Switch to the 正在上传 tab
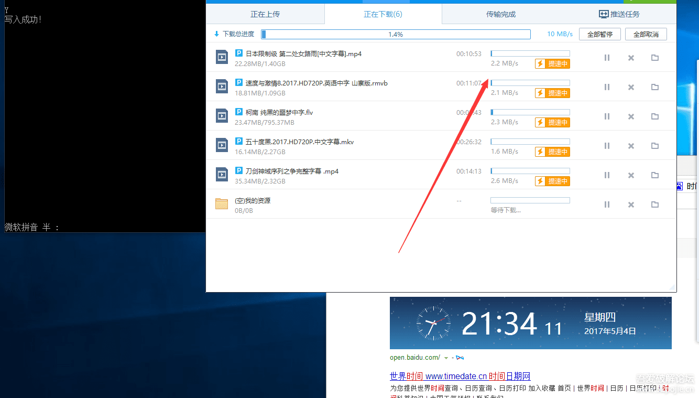The image size is (699, 398). (265, 14)
